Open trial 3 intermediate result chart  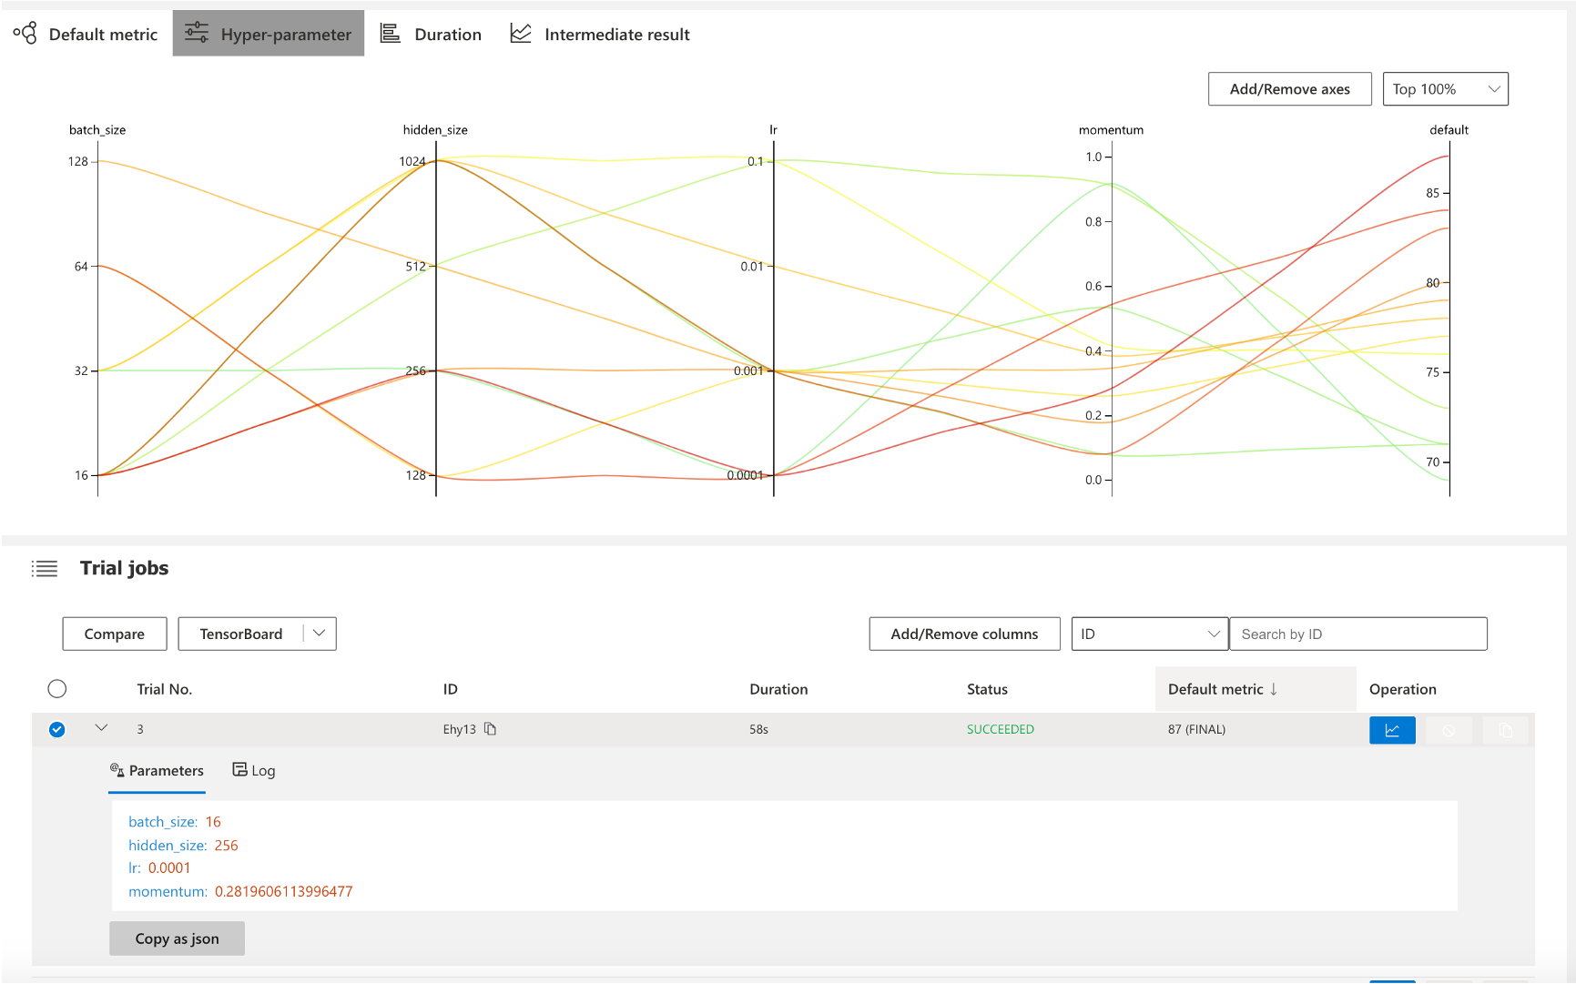click(x=1391, y=730)
